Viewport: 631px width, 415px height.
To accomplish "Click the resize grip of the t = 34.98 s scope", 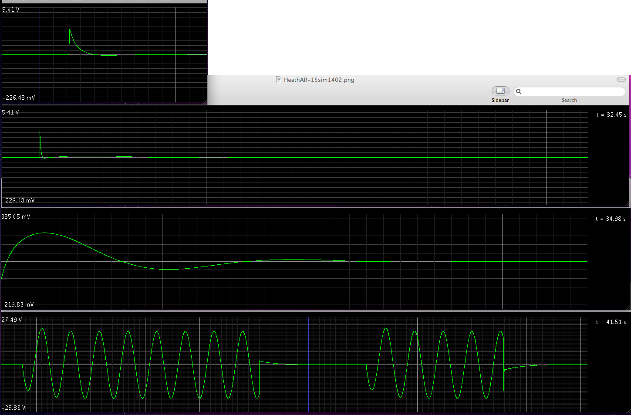I will (627, 308).
